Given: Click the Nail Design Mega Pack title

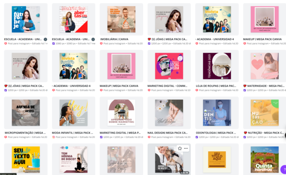Looking at the screenshot, I should 168,133.
